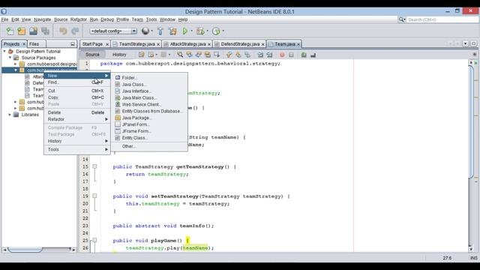480x270 pixels.
Task: Collapse fold marker at line 19
Action: [x=94, y=196]
